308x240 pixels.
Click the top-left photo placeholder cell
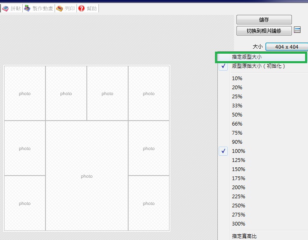pyautogui.click(x=25, y=93)
